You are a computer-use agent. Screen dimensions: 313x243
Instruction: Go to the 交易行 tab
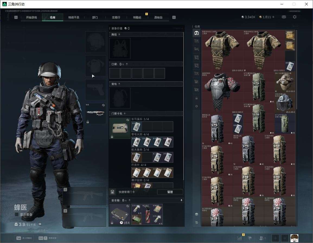click(x=116, y=17)
